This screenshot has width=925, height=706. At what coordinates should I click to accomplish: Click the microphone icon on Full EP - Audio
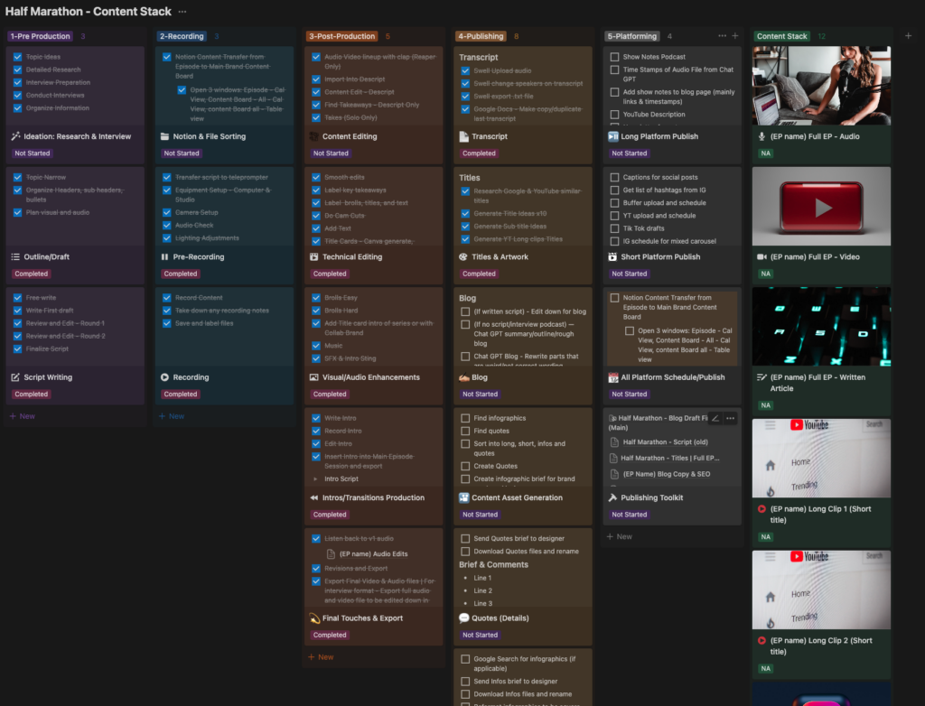point(761,137)
